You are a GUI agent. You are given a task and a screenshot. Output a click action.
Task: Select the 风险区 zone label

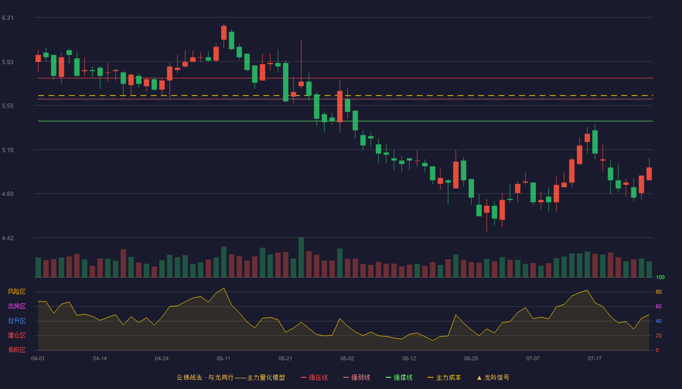coord(17,292)
